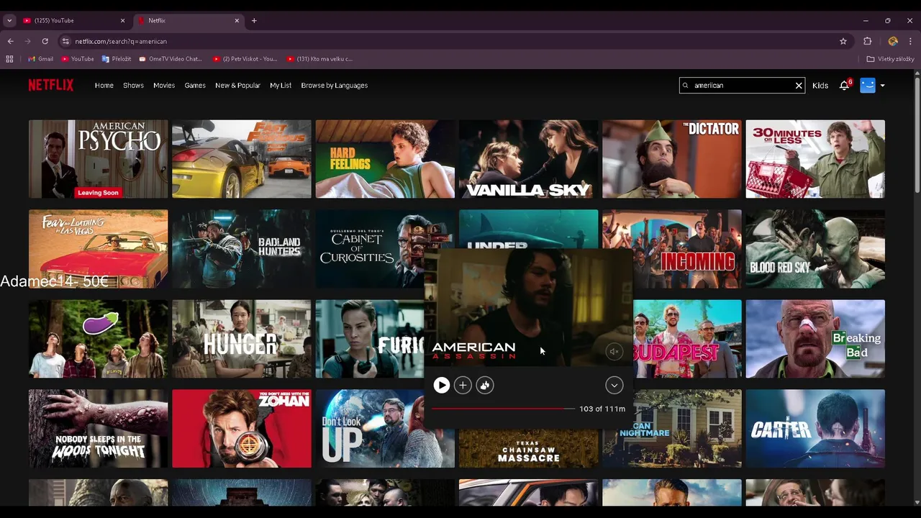Open the Přeložit bookmark
Screen dimensions: 921x518
[117, 59]
